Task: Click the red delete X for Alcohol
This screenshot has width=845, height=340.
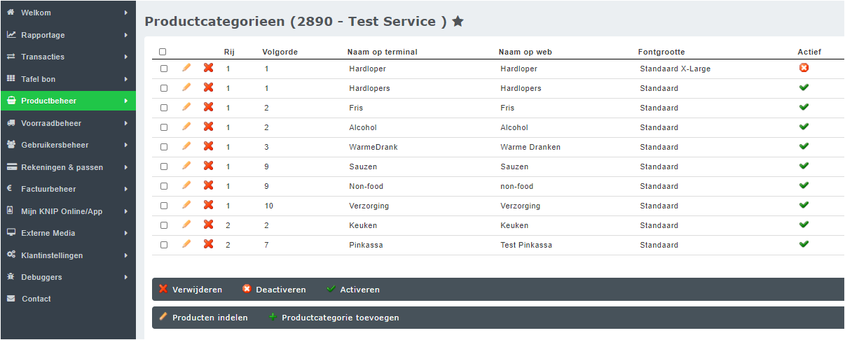Action: click(x=208, y=127)
